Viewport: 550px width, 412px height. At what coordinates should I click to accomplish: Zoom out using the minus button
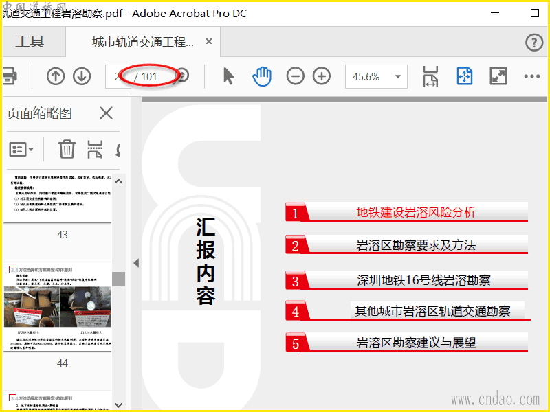(296, 76)
